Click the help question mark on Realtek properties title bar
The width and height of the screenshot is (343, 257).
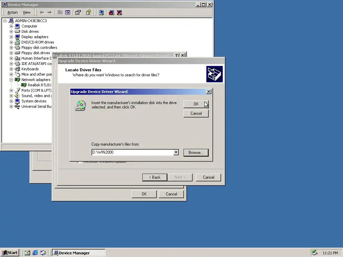click(177, 55)
